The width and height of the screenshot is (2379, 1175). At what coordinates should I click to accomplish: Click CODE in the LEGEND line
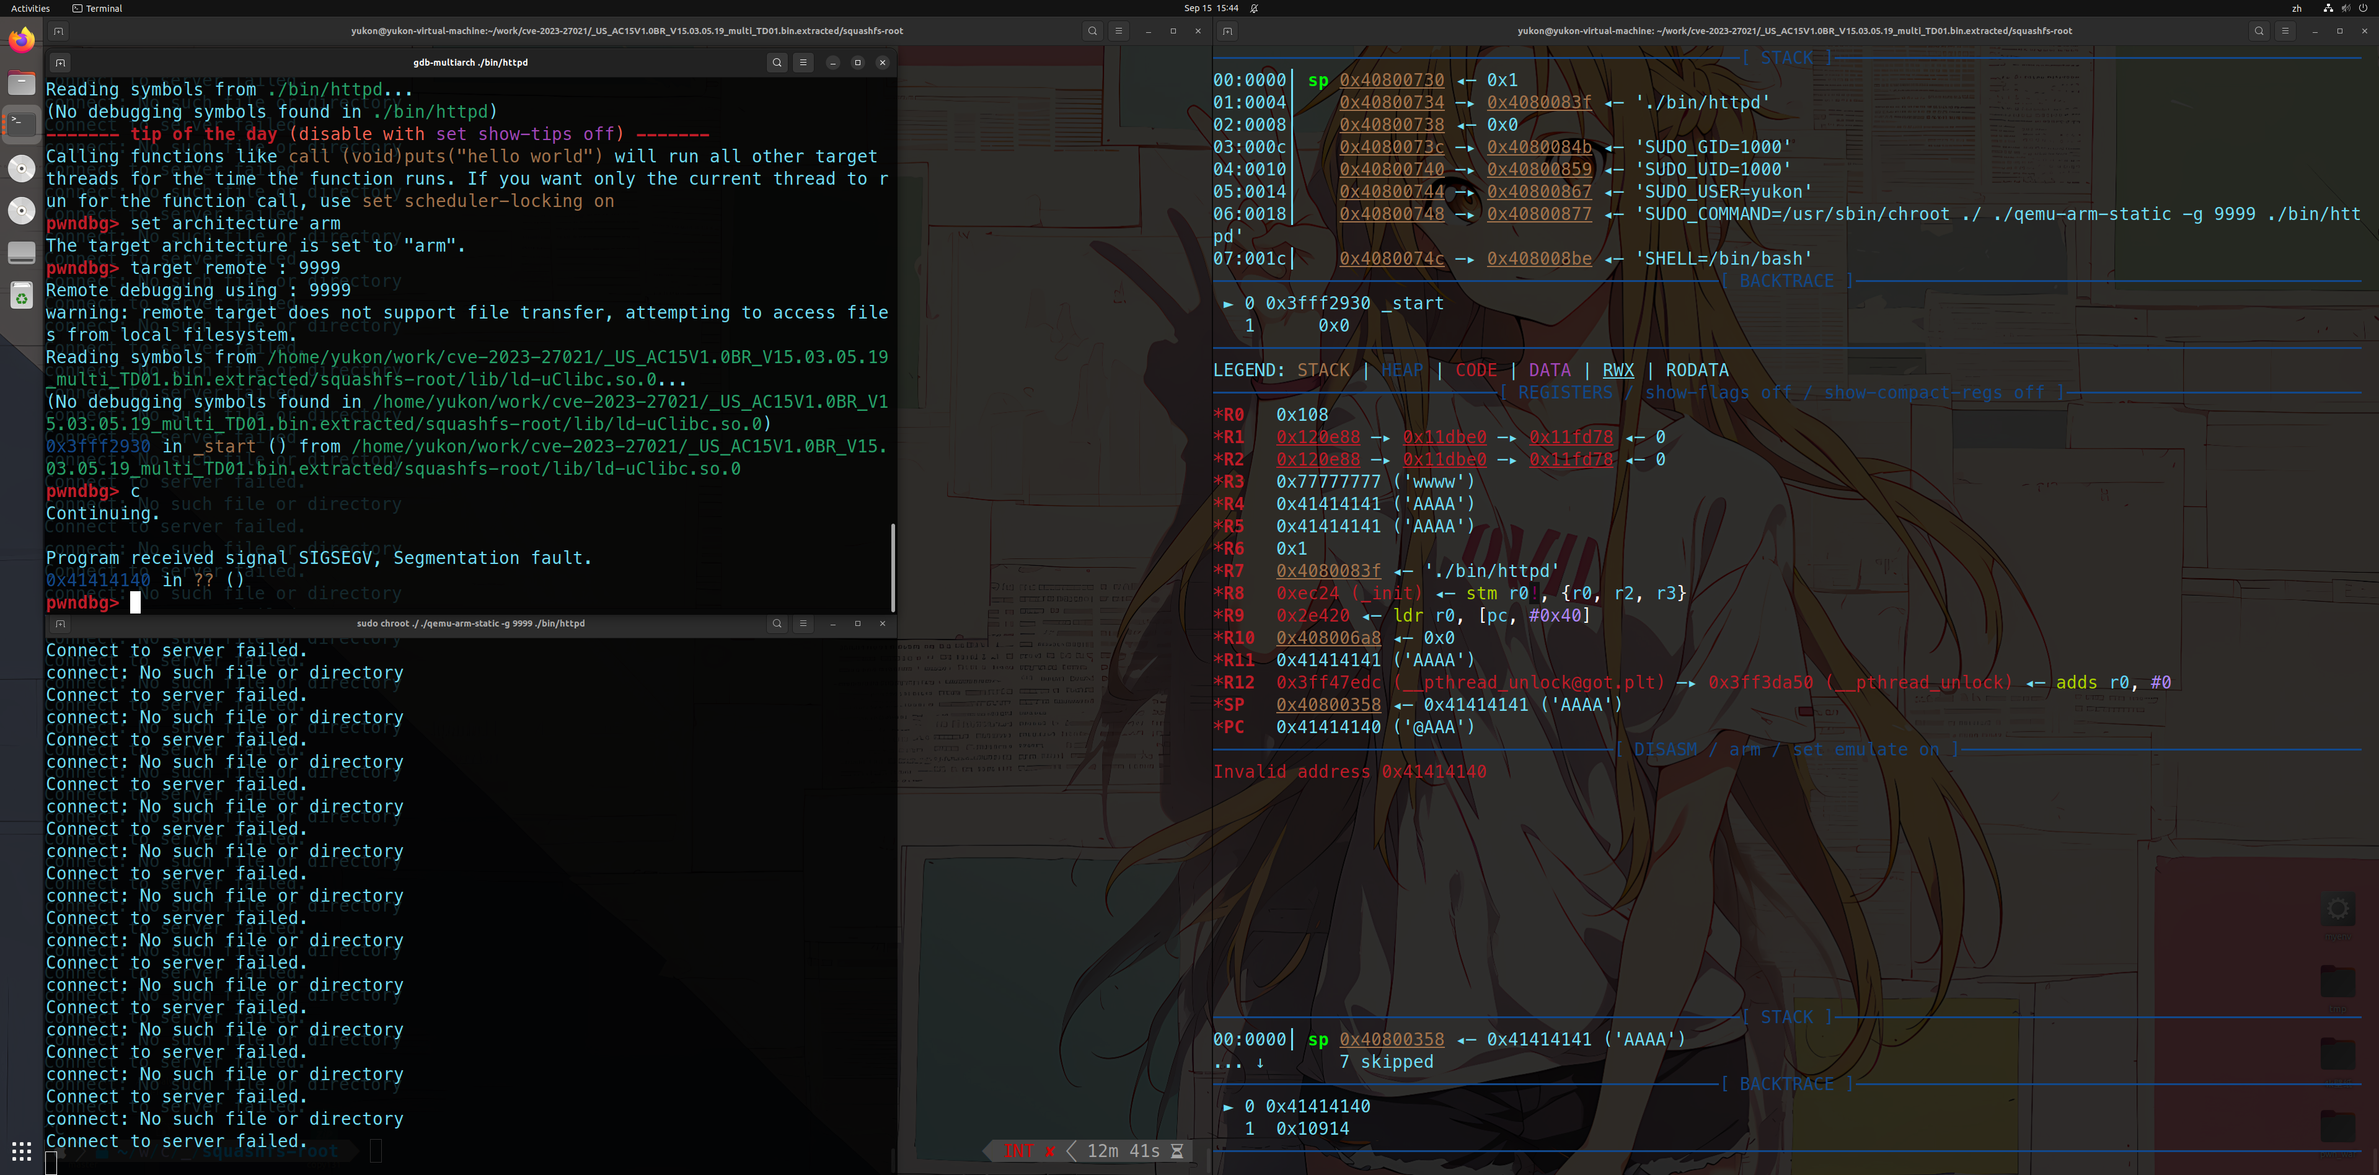click(x=1476, y=370)
